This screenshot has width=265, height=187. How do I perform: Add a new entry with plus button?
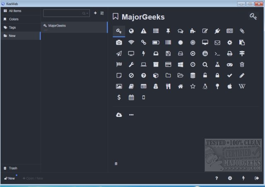(x=95, y=13)
